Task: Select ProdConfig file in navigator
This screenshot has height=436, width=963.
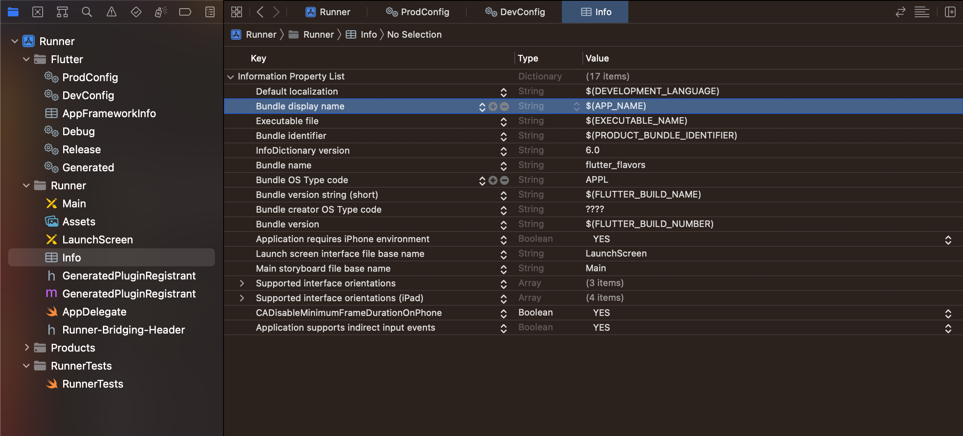Action: pyautogui.click(x=81, y=77)
